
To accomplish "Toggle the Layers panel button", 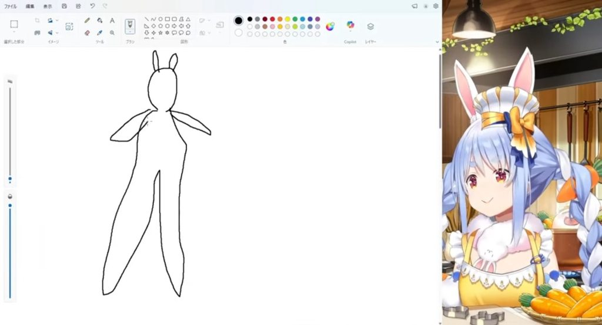I will pos(370,26).
